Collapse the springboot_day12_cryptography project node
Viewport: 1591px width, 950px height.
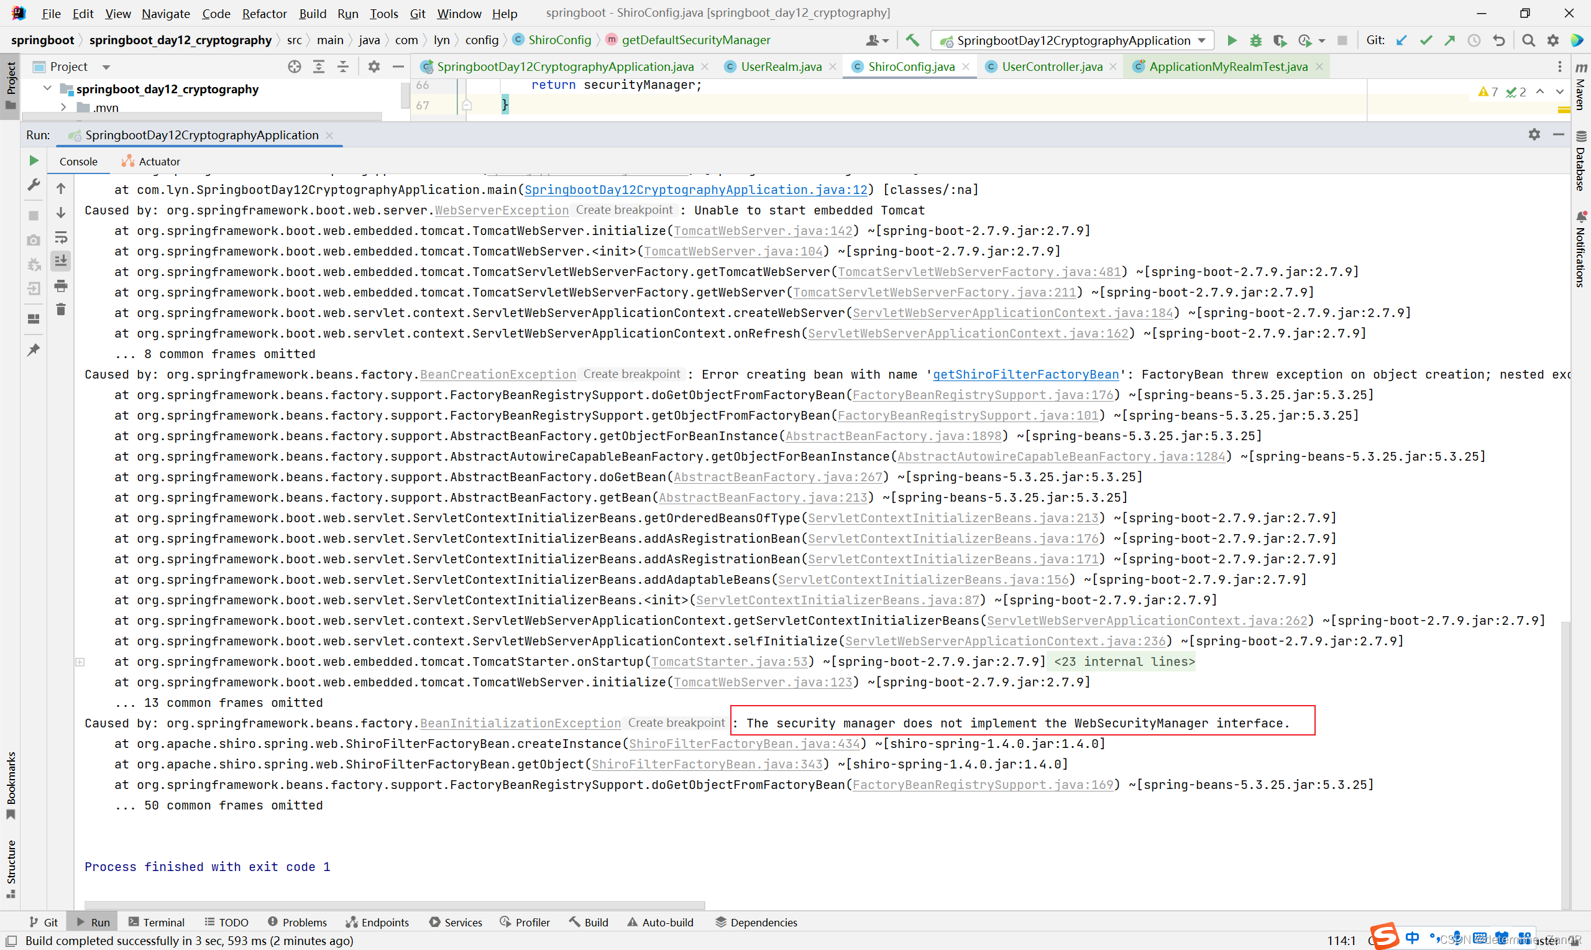tap(46, 88)
